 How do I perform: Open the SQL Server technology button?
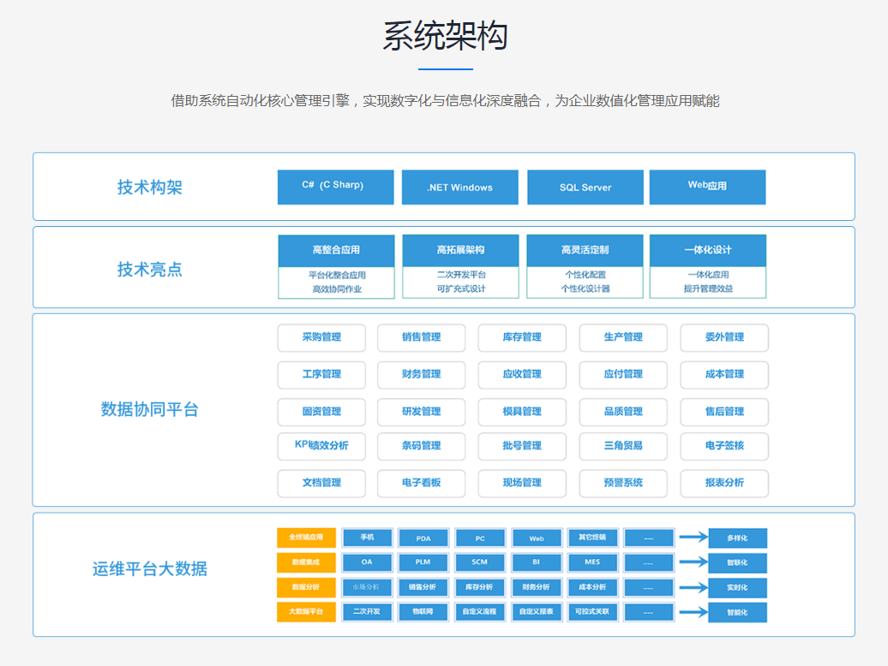pyautogui.click(x=585, y=187)
